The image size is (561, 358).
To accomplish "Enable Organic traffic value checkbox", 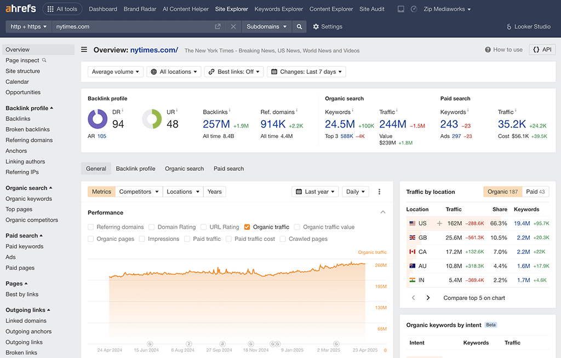I will (297, 227).
